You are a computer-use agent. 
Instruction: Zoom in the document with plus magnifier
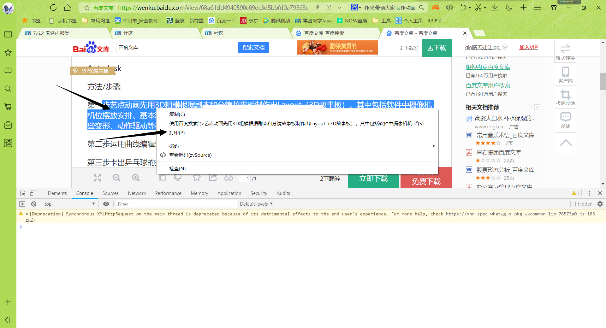(x=136, y=178)
